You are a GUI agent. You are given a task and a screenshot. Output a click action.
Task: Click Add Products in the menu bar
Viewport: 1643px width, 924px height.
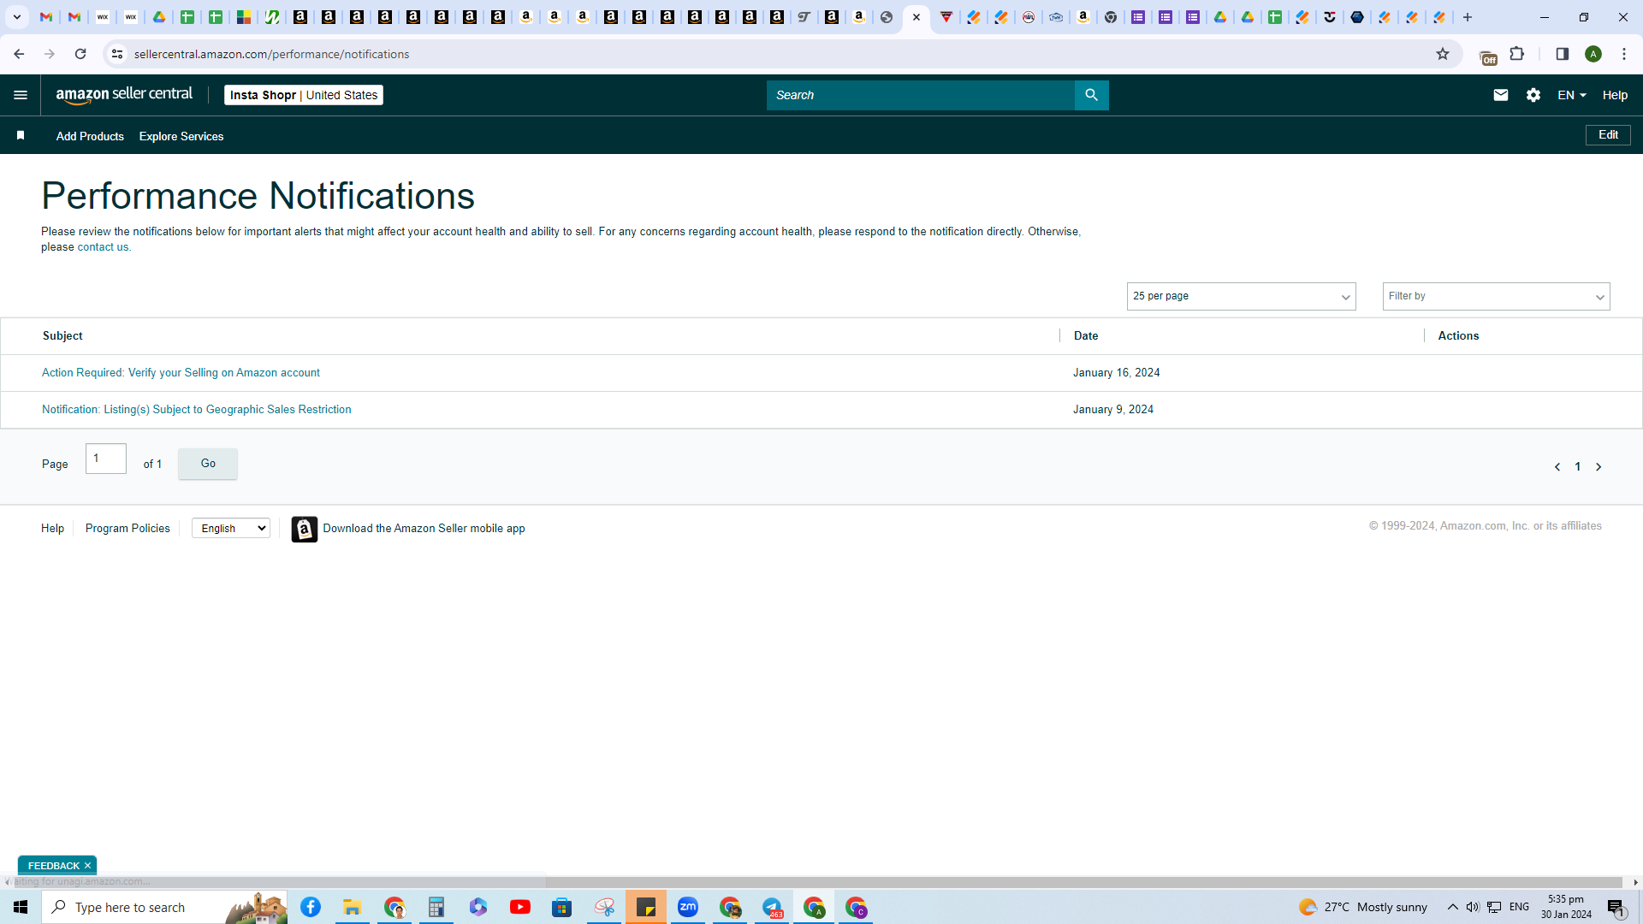[x=90, y=136]
